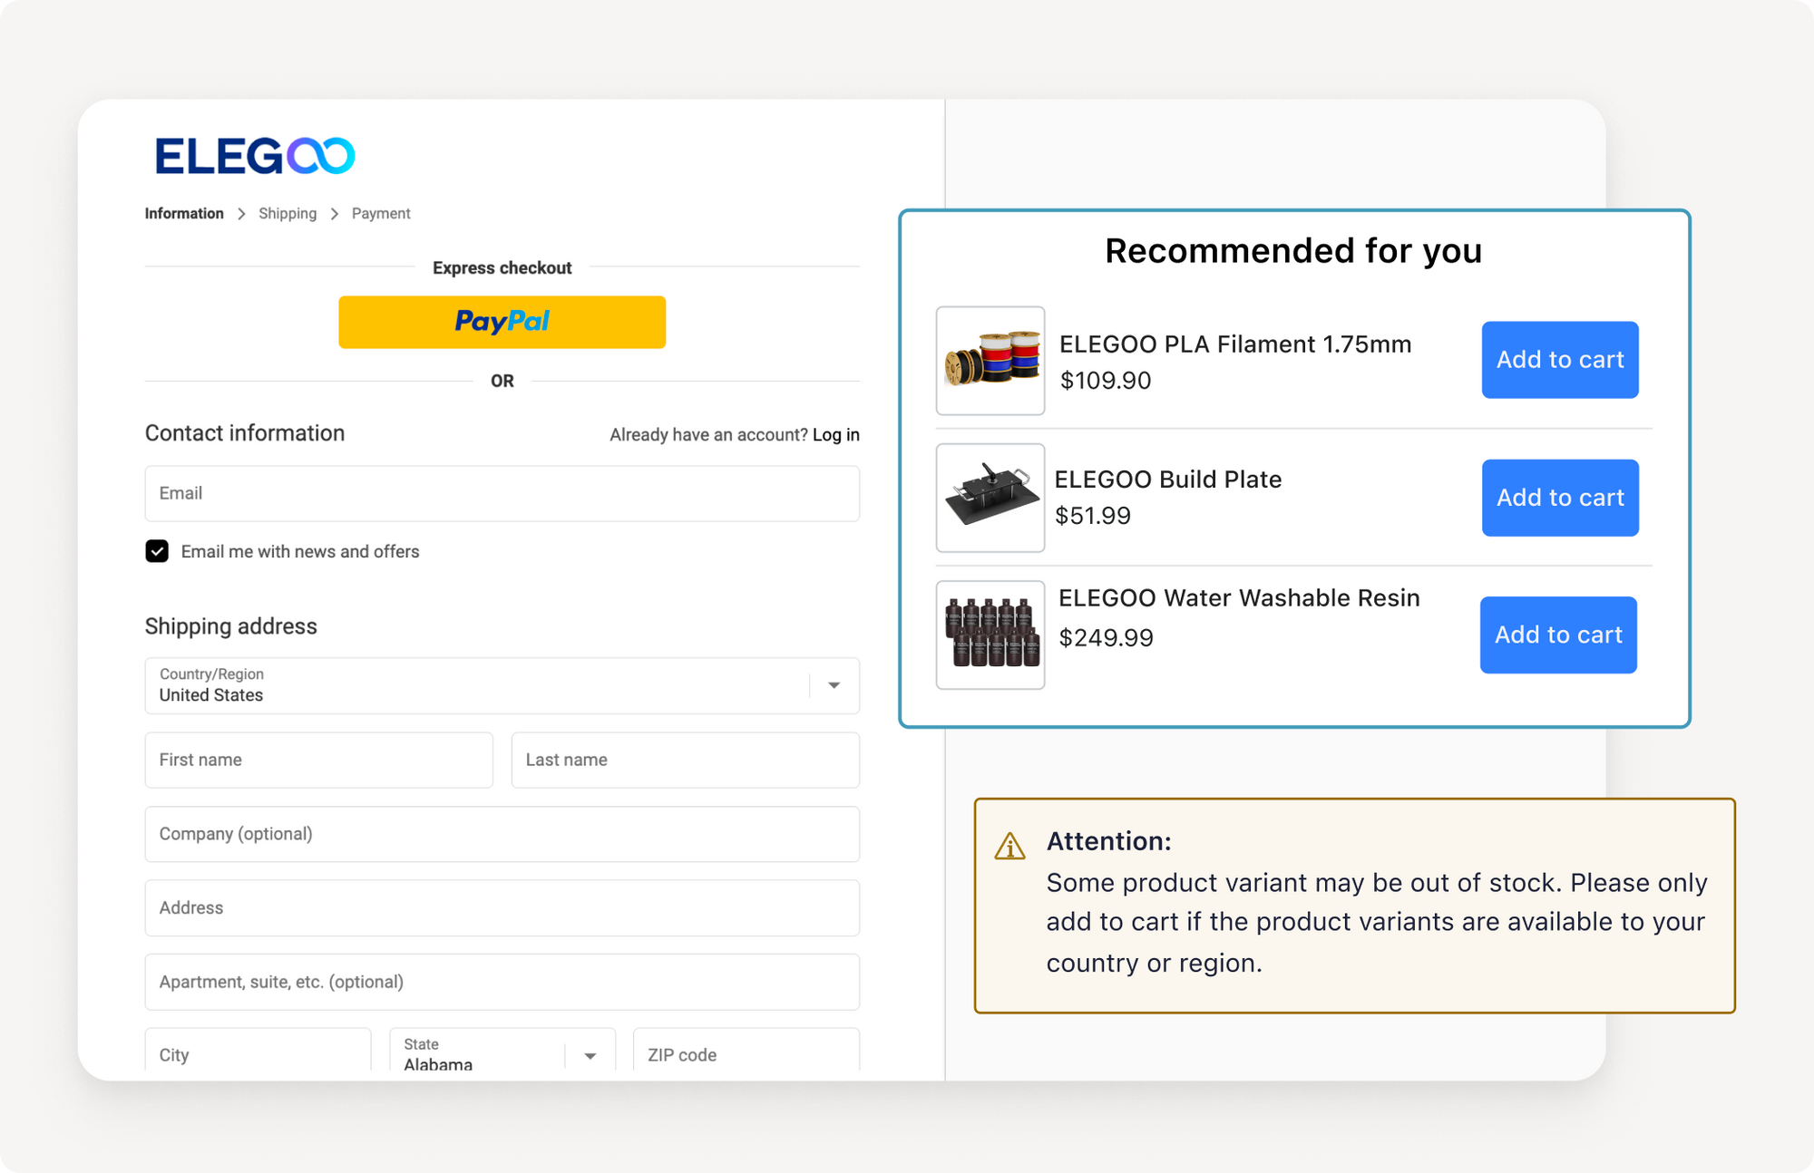Open the Water Washable Resin thumbnail
1814x1173 pixels.
tap(990, 635)
